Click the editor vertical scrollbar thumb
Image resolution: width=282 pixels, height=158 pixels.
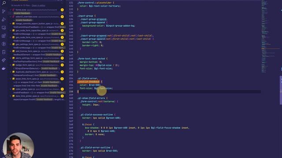click(x=281, y=90)
